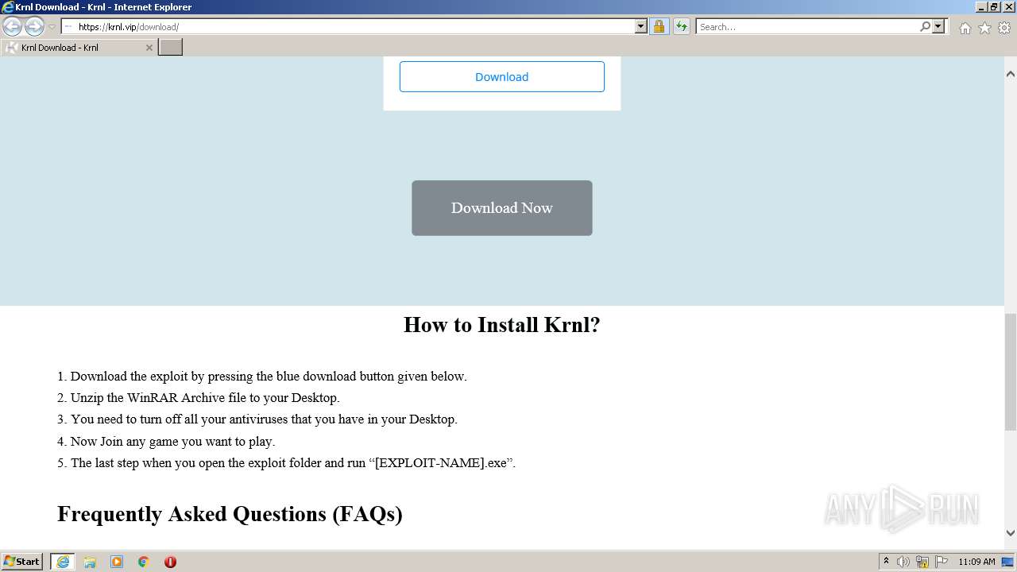The height and width of the screenshot is (572, 1017).
Task: Close the Internet Explorer window
Action: click(x=1008, y=6)
